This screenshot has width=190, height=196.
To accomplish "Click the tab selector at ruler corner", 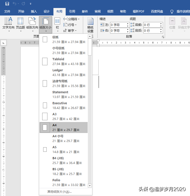I will (x=3, y=42).
